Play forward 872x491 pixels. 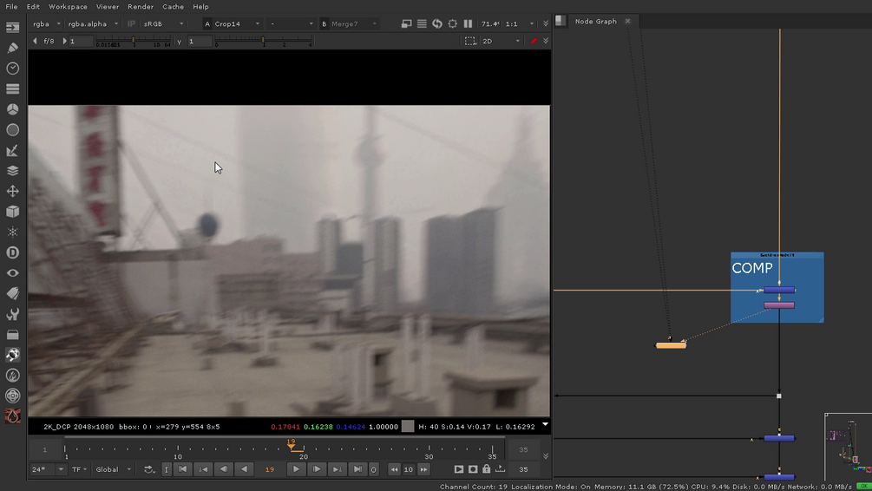click(296, 469)
